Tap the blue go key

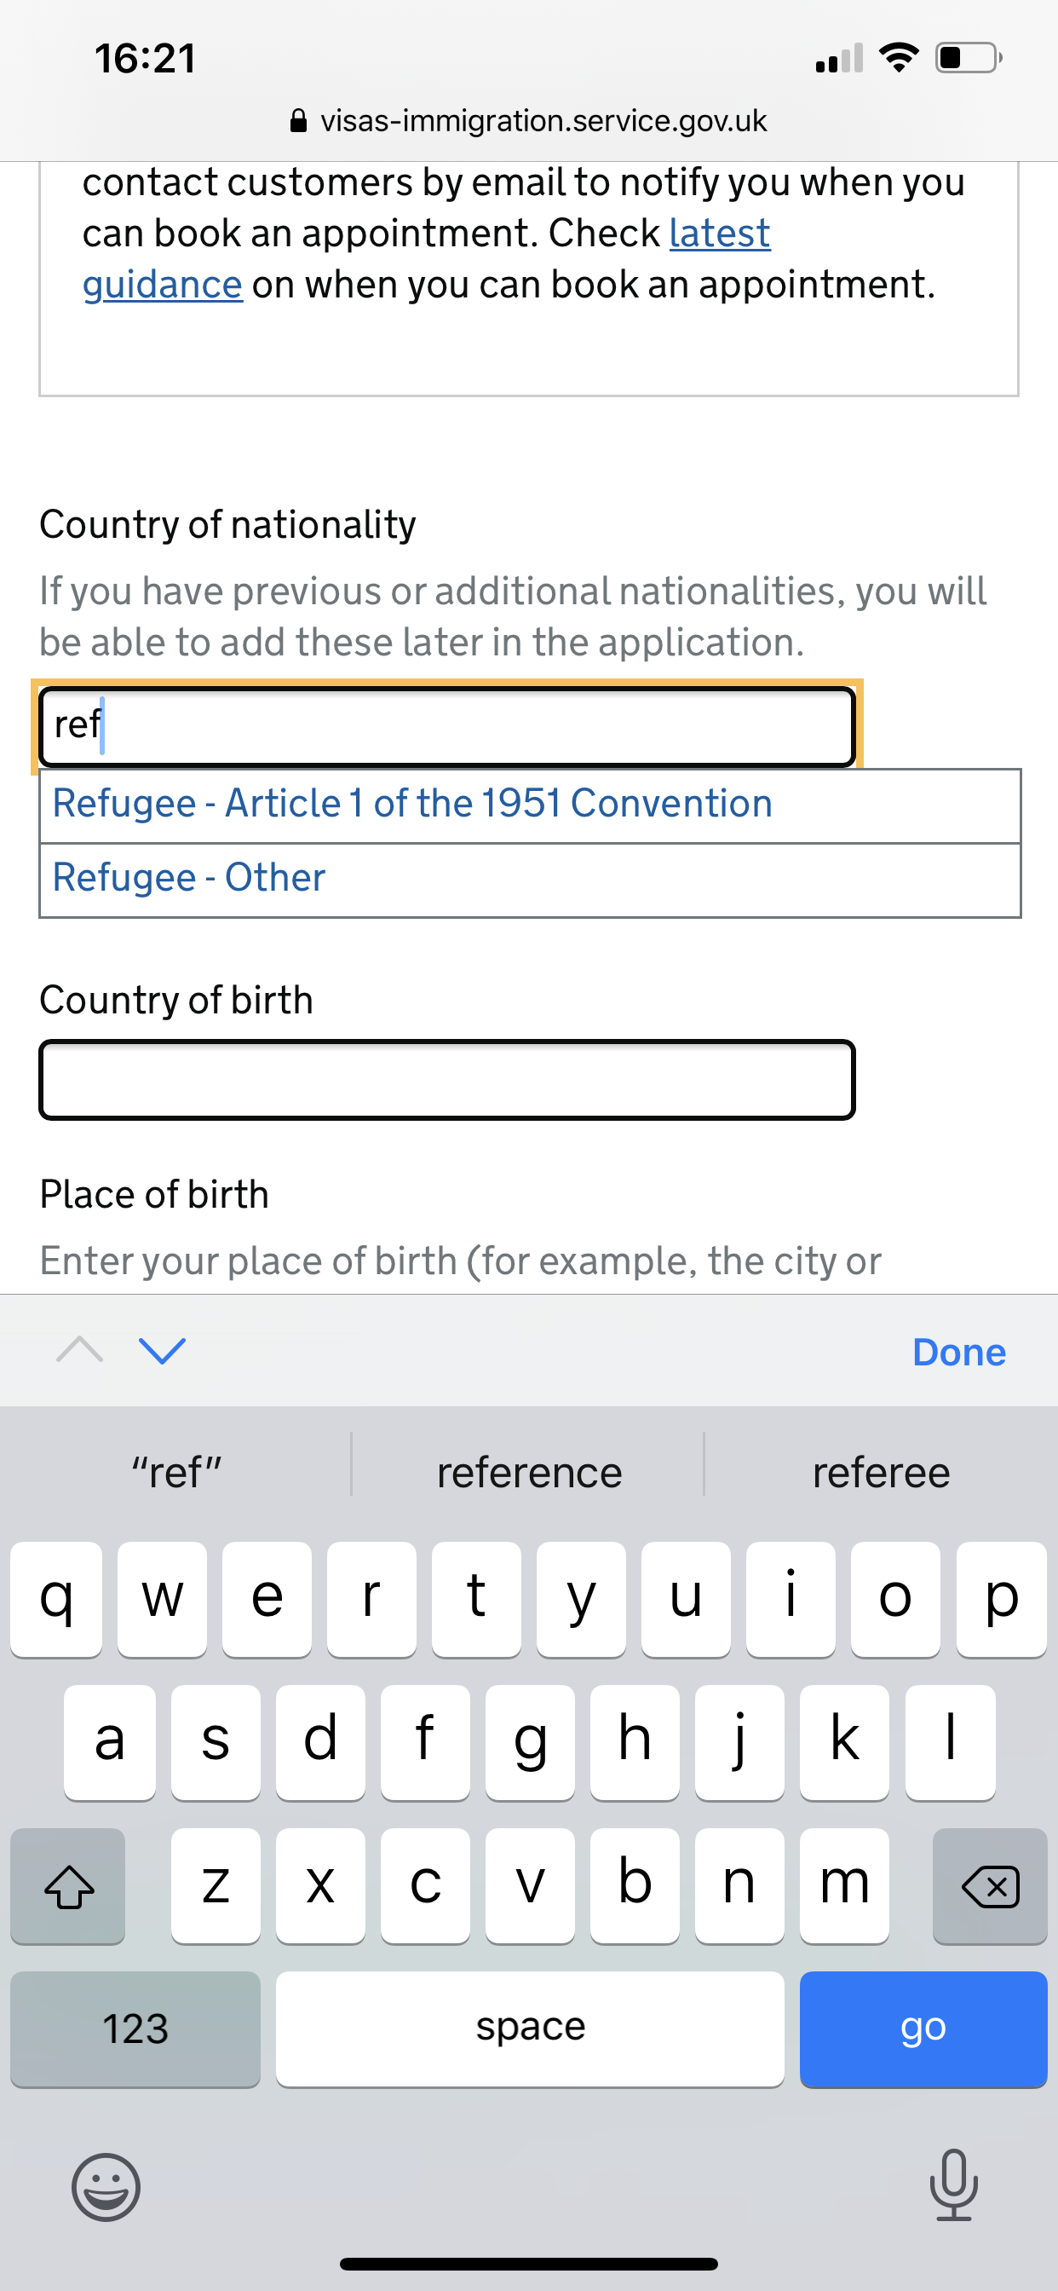923,2028
